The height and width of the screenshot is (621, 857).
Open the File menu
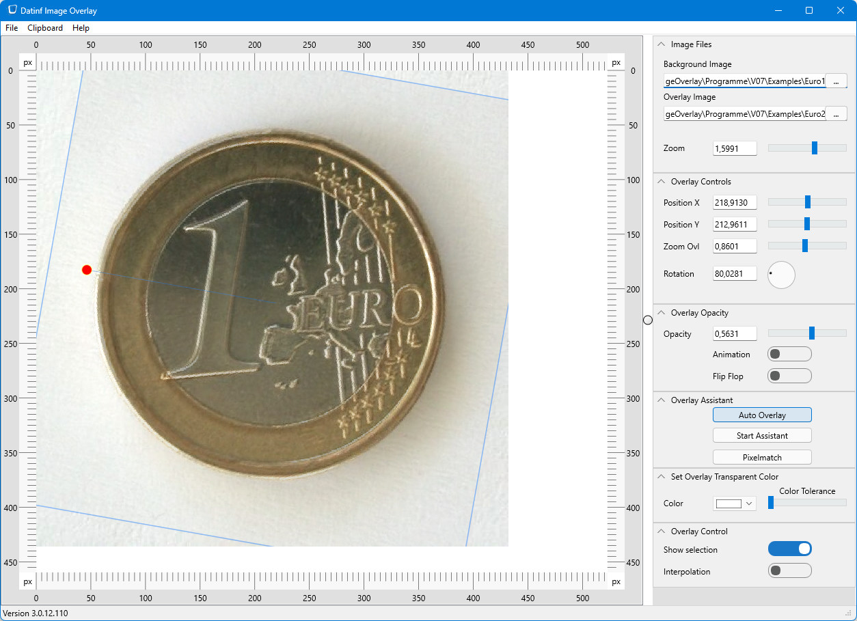[x=11, y=28]
